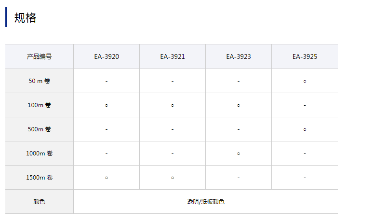Select the 100m 卷 row label
The width and height of the screenshot is (387, 223).
[40, 105]
